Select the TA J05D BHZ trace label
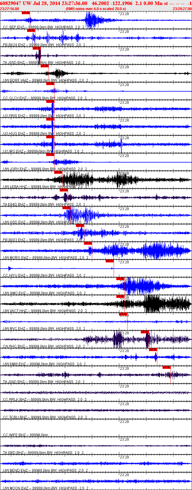The height and width of the screenshot is (490, 192). click(44, 63)
